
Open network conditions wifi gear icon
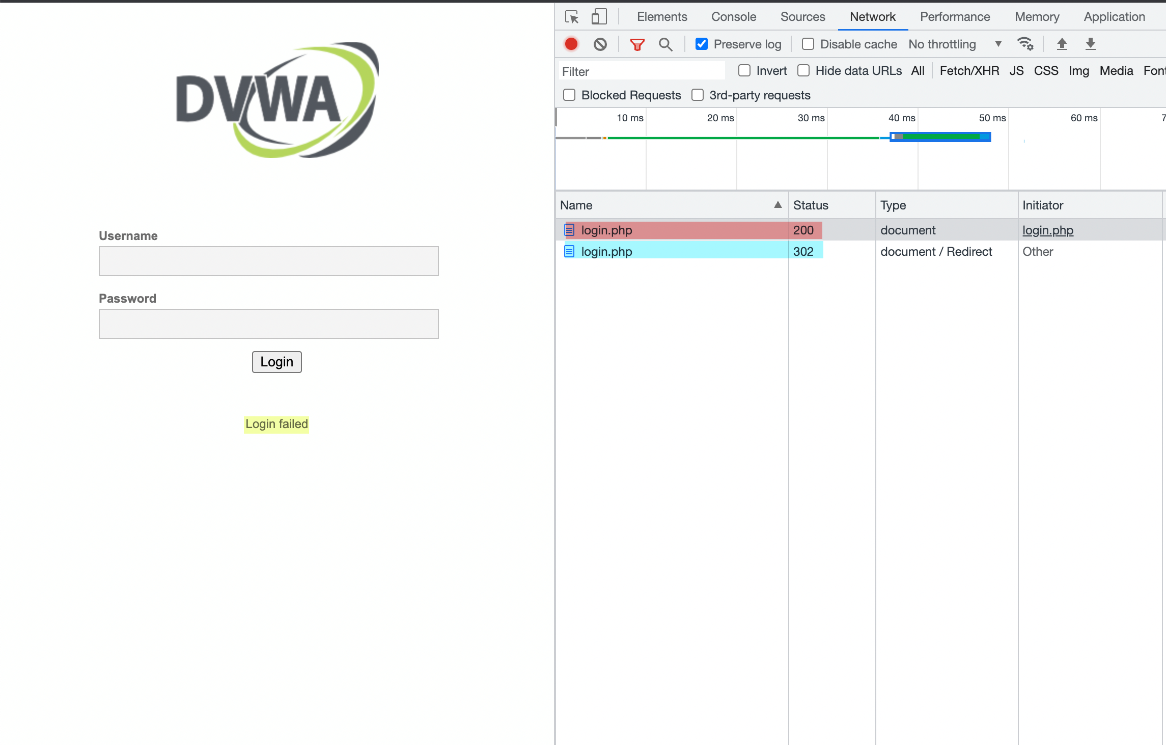point(1025,44)
